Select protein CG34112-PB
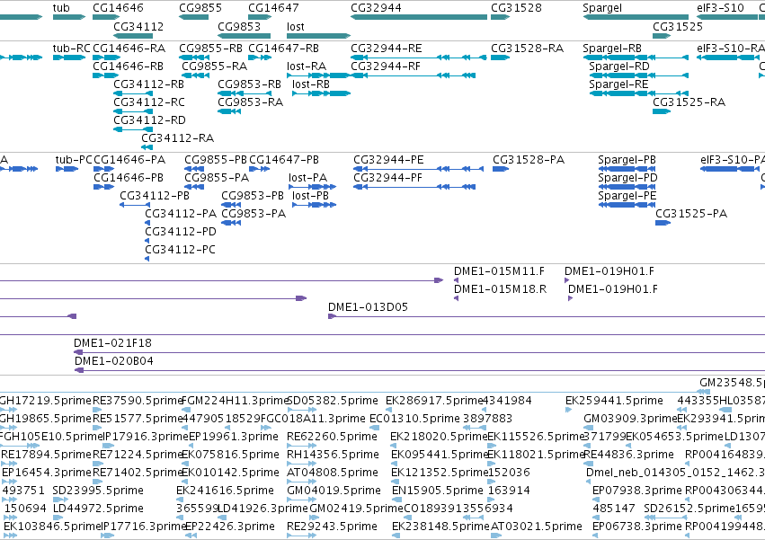The width and height of the screenshot is (765, 540). tap(155, 196)
